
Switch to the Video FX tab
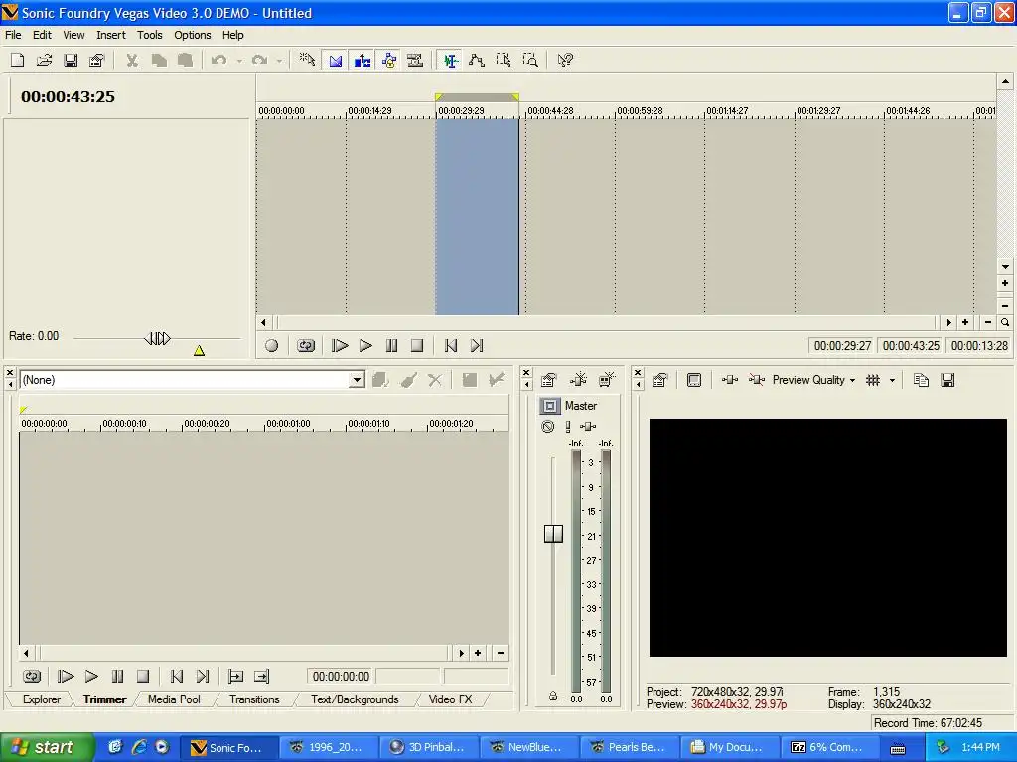point(450,699)
